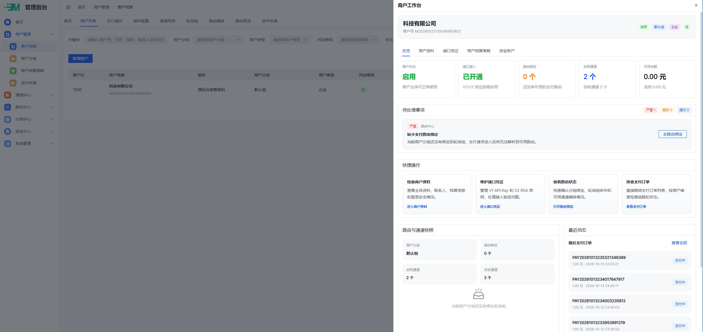
Task: Click the 去路由绑定 button
Action: point(672,134)
